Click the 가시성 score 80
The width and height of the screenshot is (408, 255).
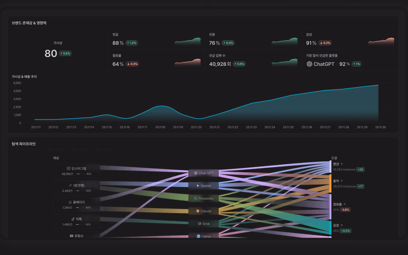[x=51, y=54]
